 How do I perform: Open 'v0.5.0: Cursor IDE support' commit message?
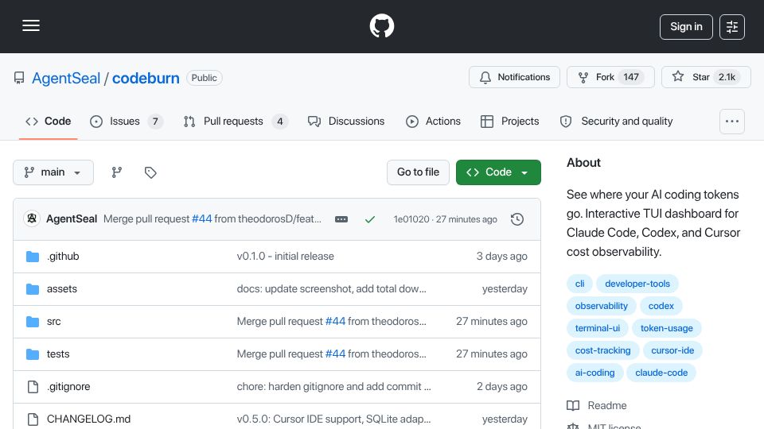(333, 419)
